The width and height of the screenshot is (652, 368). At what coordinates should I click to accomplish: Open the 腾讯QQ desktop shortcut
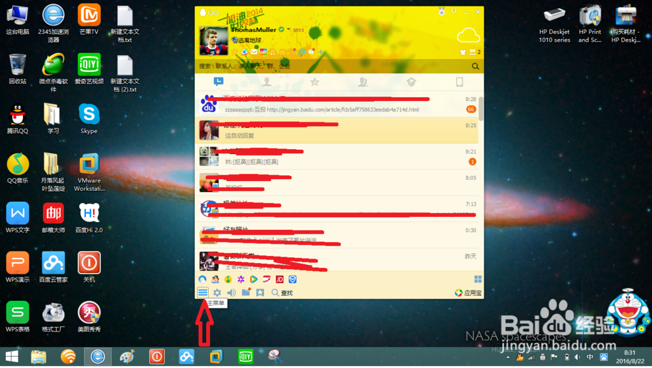point(18,119)
